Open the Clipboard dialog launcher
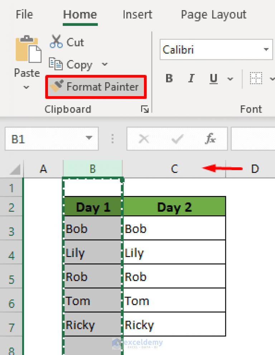Screen dimensions: 275x355 (145, 109)
